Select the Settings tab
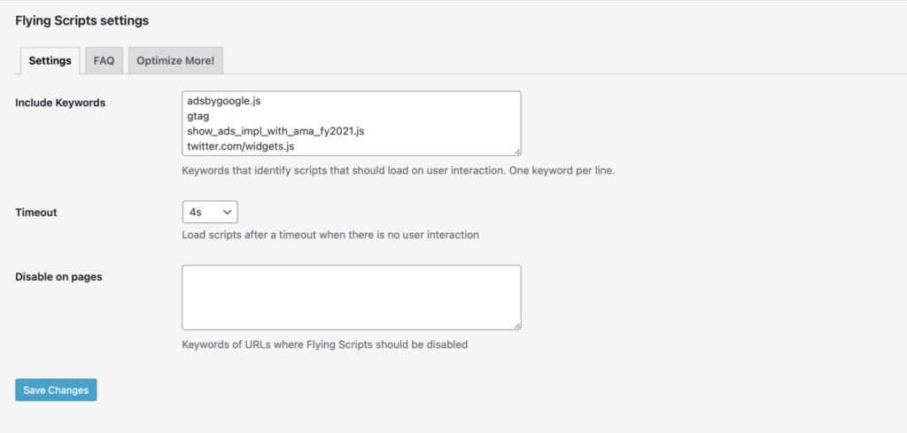Screen dimensions: 907x433 click(x=50, y=60)
